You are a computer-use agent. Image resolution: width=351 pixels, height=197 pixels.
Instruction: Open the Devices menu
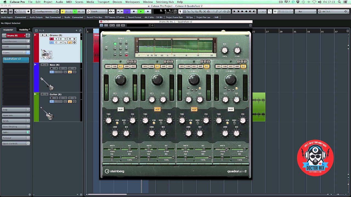click(x=117, y=2)
